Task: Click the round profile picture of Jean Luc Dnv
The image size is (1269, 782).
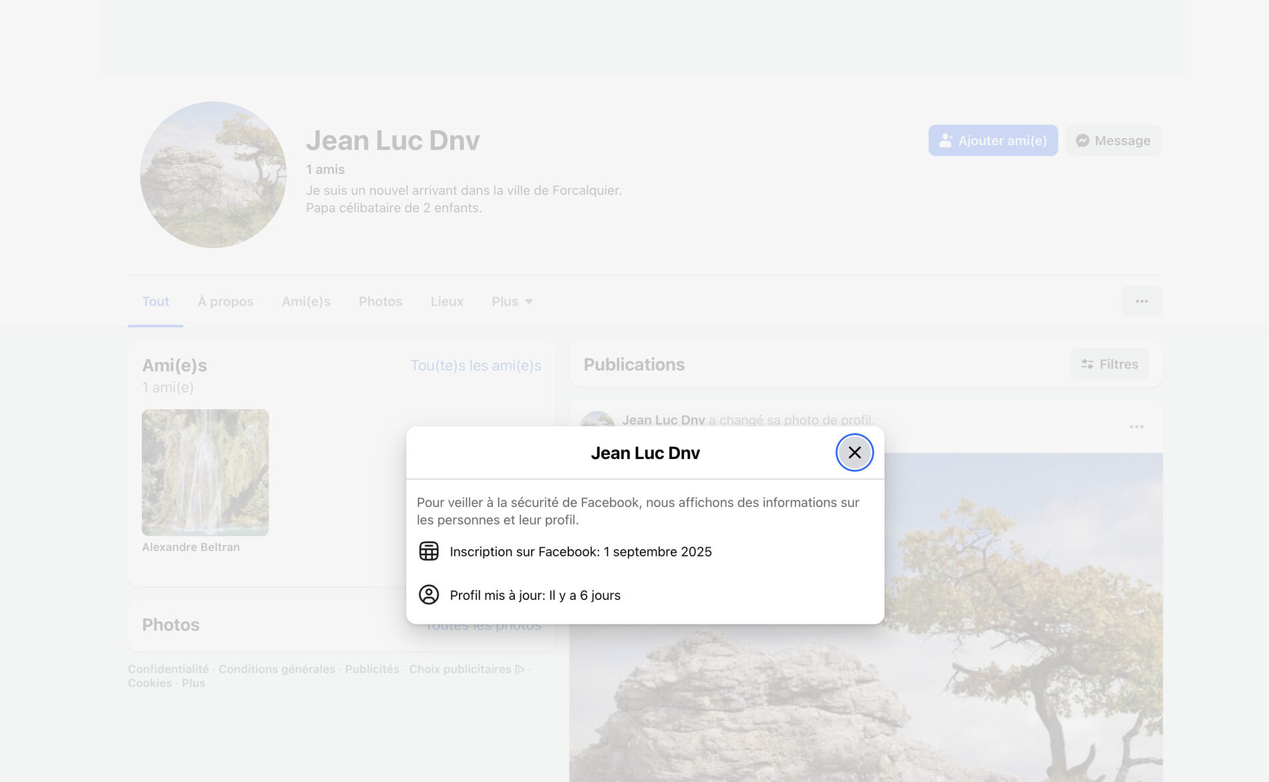Action: (213, 175)
